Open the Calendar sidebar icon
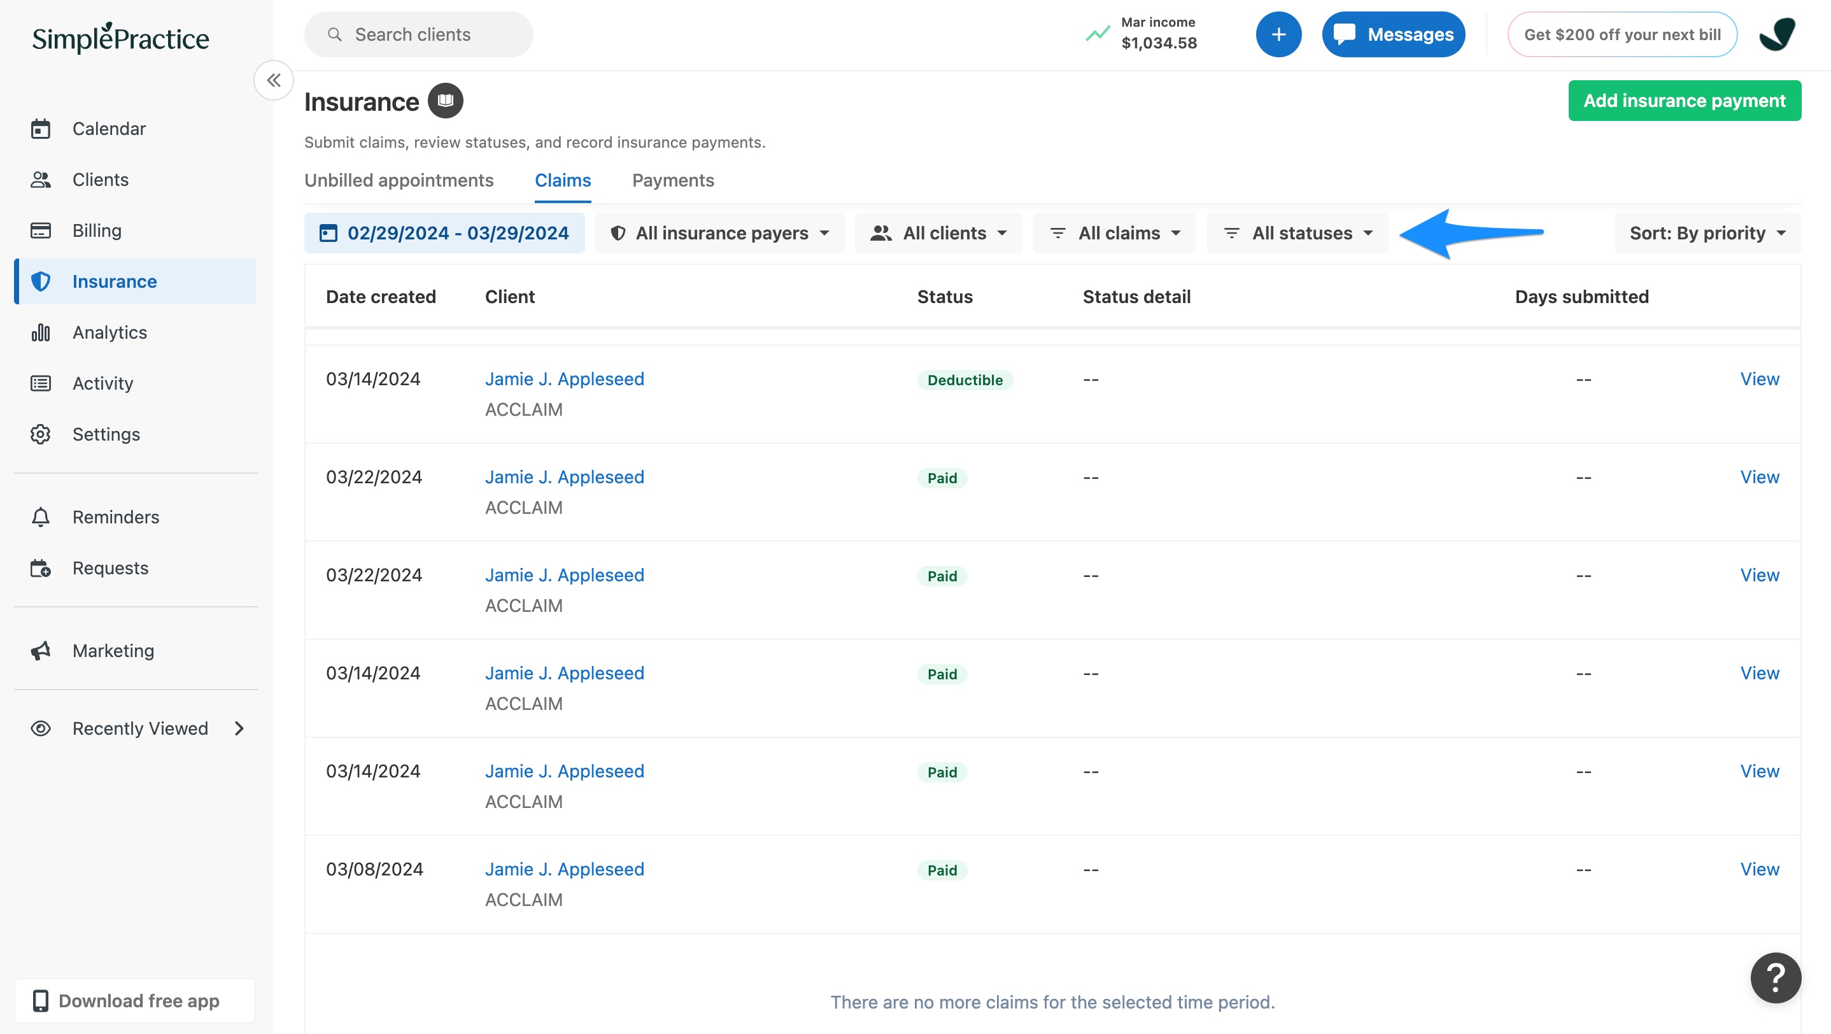1831x1034 pixels. pos(41,129)
